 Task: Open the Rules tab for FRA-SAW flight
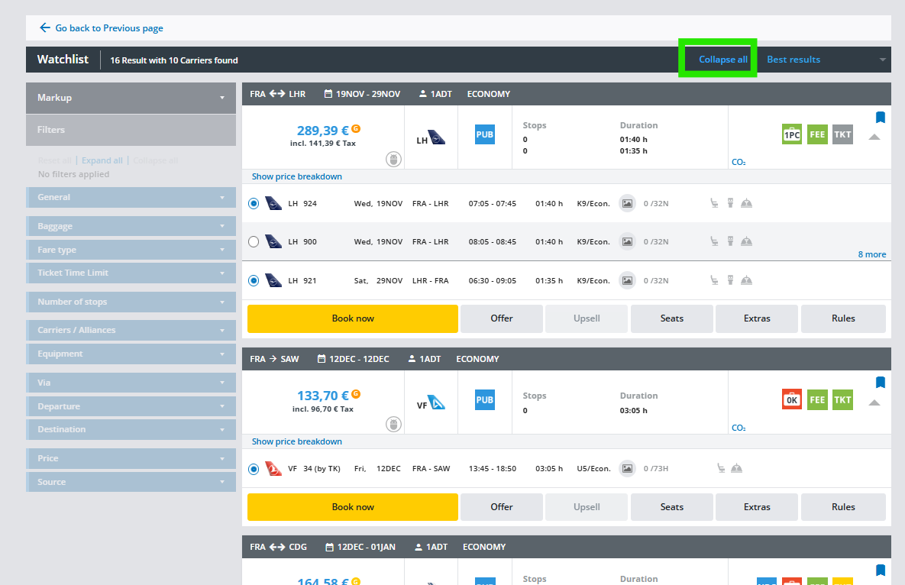pos(843,507)
